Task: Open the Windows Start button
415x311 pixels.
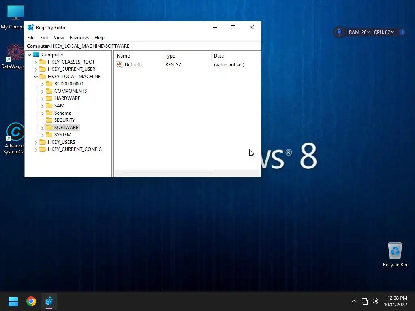Action: [13, 301]
